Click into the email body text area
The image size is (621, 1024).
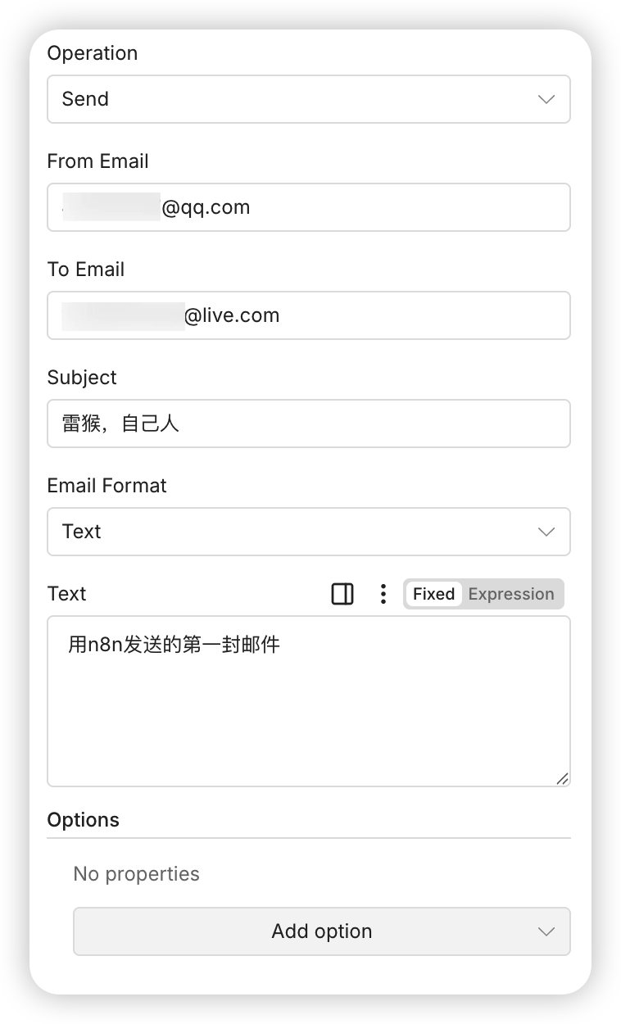(x=309, y=701)
